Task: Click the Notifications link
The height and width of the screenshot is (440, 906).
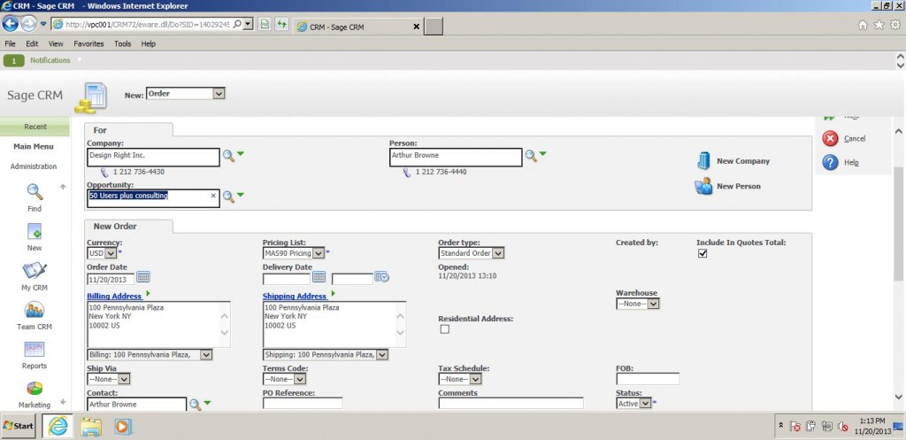Action: pyautogui.click(x=50, y=60)
